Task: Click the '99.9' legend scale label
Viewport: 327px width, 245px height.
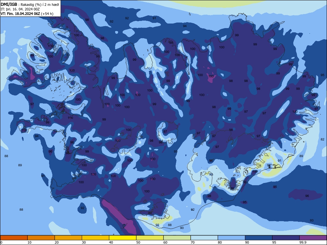Action: 303,242
